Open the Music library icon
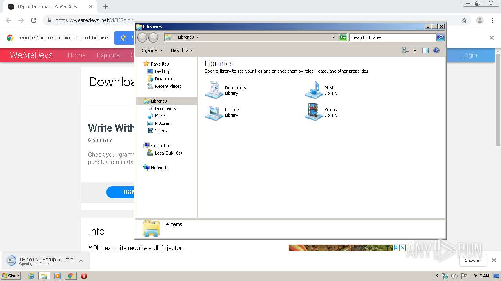 point(314,90)
